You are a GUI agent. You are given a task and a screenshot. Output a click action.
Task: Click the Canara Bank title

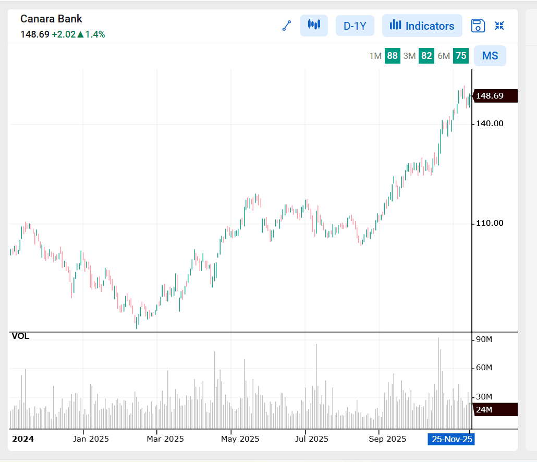tap(51, 19)
